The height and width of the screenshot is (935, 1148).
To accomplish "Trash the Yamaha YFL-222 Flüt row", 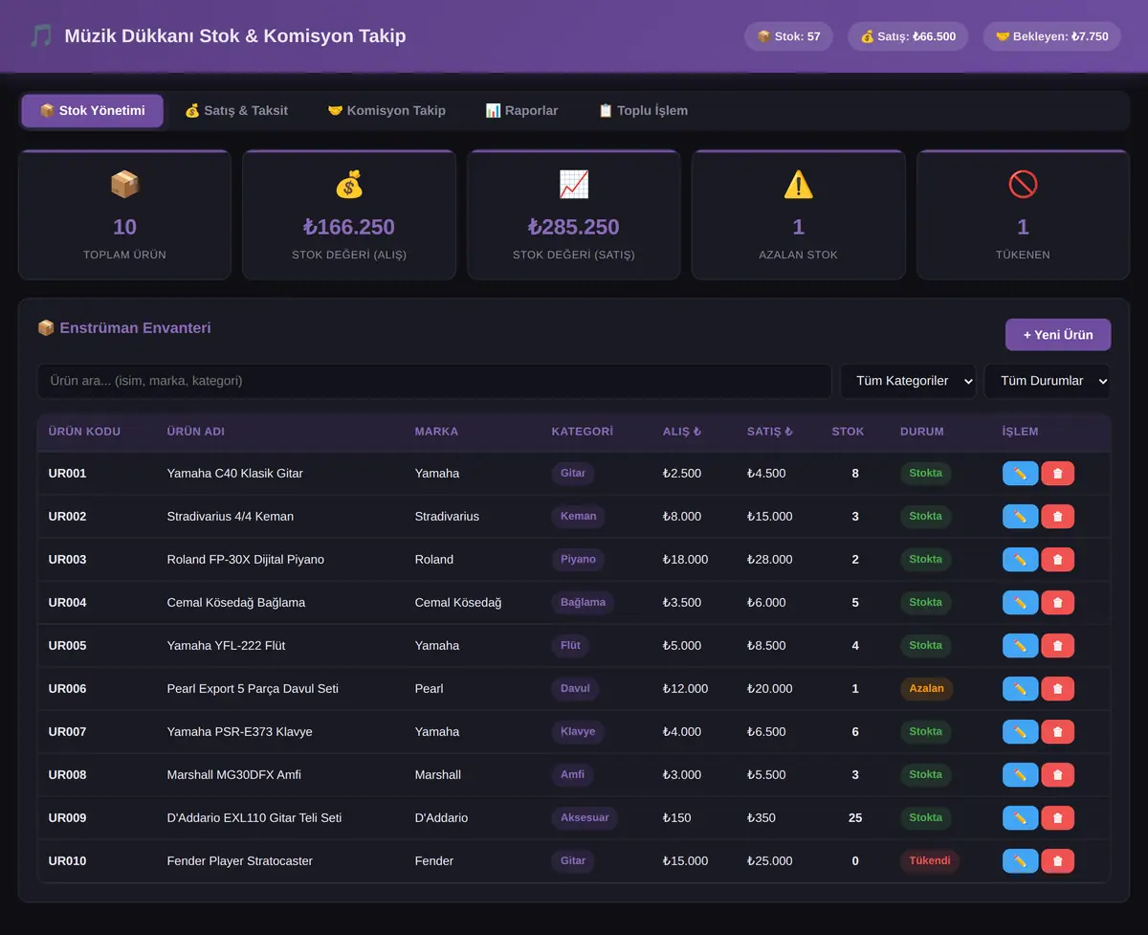I will coord(1057,646).
